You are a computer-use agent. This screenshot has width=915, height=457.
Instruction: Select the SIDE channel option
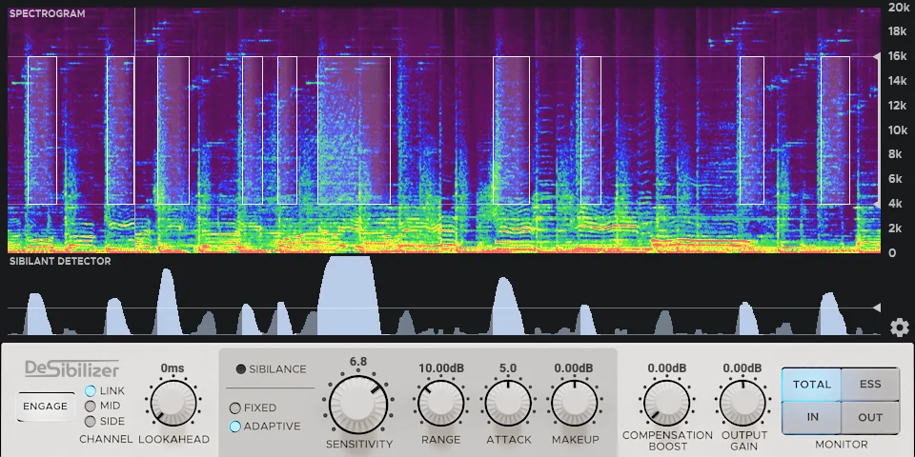coord(91,421)
